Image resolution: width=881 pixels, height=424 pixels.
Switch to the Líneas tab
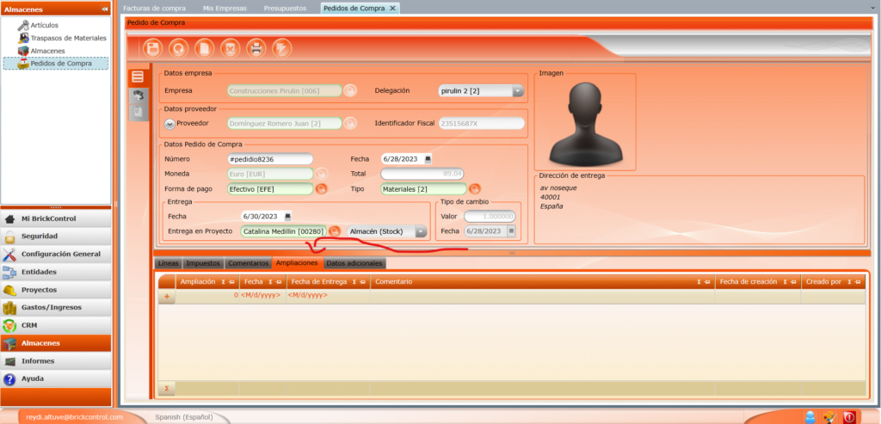pyautogui.click(x=169, y=263)
